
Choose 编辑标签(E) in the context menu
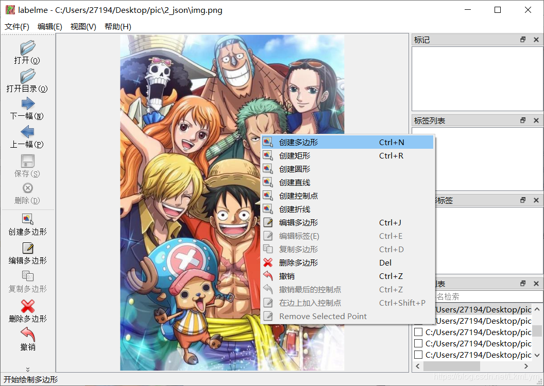pos(347,236)
